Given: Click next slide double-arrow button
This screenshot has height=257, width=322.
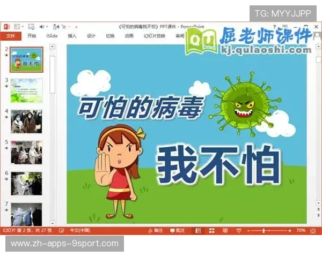Looking at the screenshot, I should [x=318, y=215].
